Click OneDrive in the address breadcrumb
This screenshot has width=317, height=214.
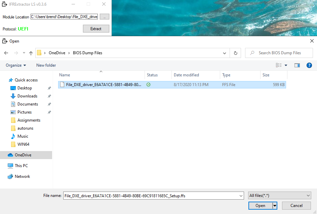[57, 53]
